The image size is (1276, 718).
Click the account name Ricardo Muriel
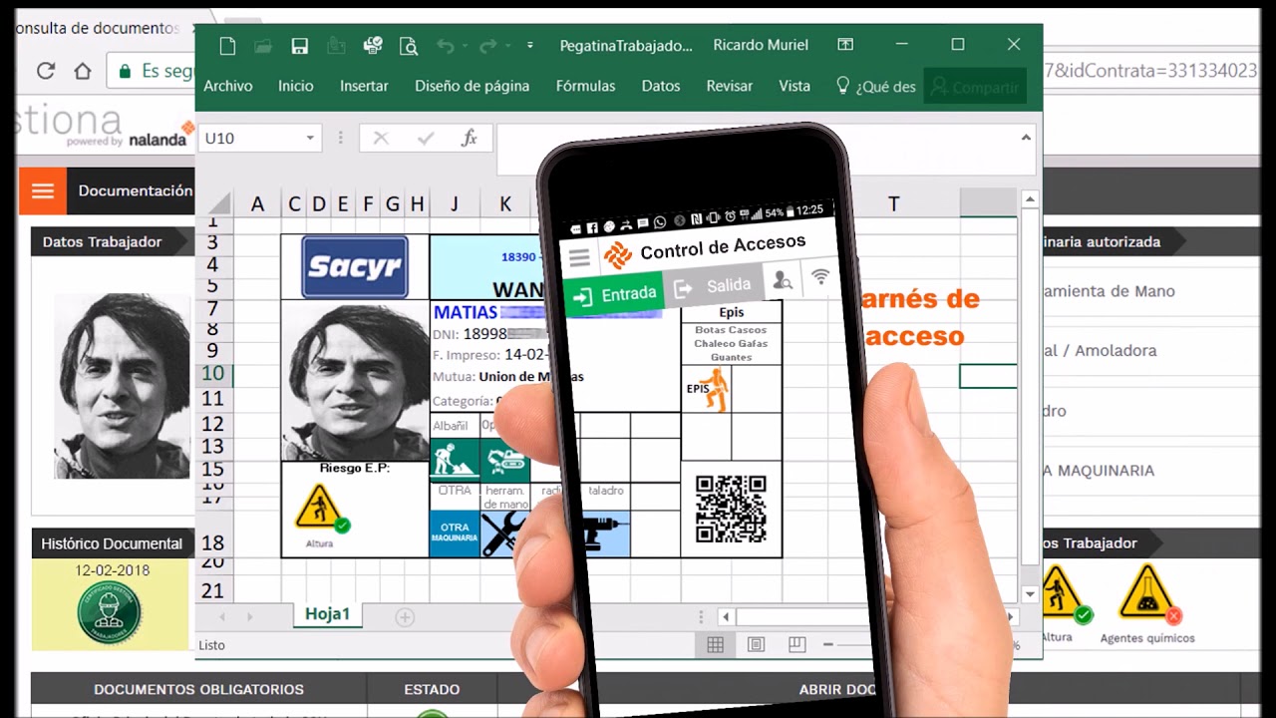(761, 45)
